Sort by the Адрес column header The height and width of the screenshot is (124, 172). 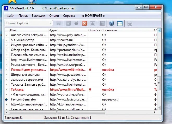click(x=68, y=30)
